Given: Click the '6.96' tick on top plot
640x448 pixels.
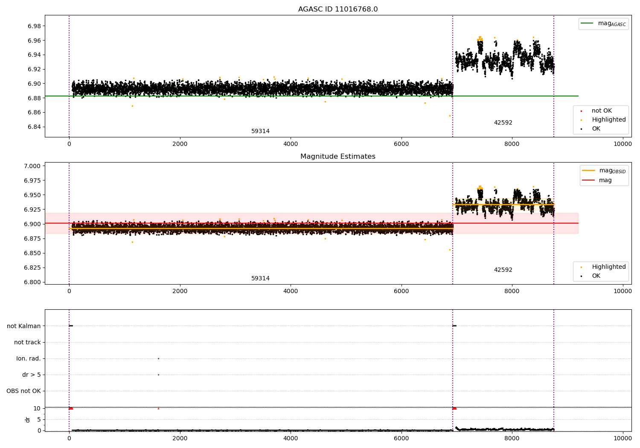Looking at the screenshot, I should 34,41.
